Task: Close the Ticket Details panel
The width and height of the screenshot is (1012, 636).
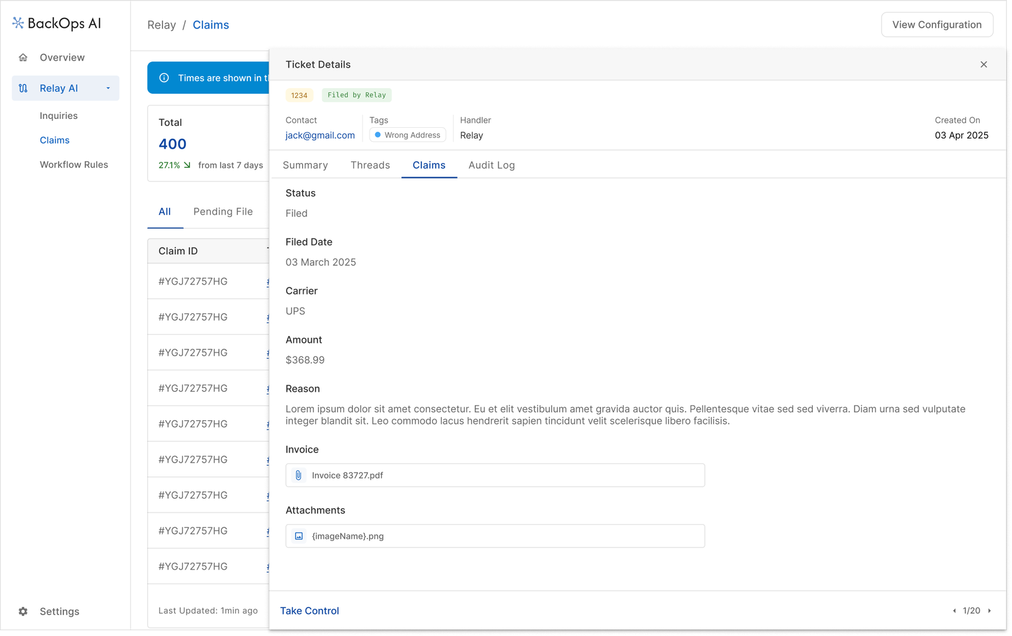Action: point(984,65)
